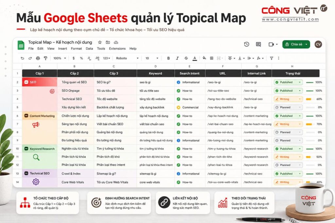Toggle Strikethrough formatting
The height and width of the screenshot is (223, 335).
(x=186, y=58)
